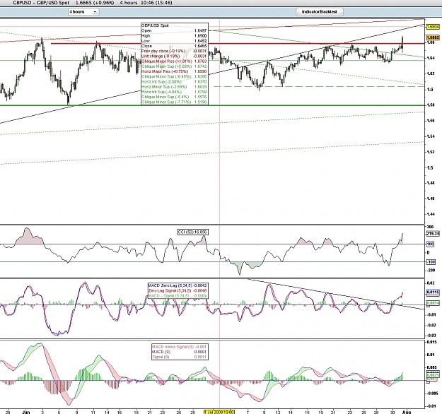Click the Jun label on the date axis
Image resolution: width=442 pixels, height=414 pixels.
[26, 412]
